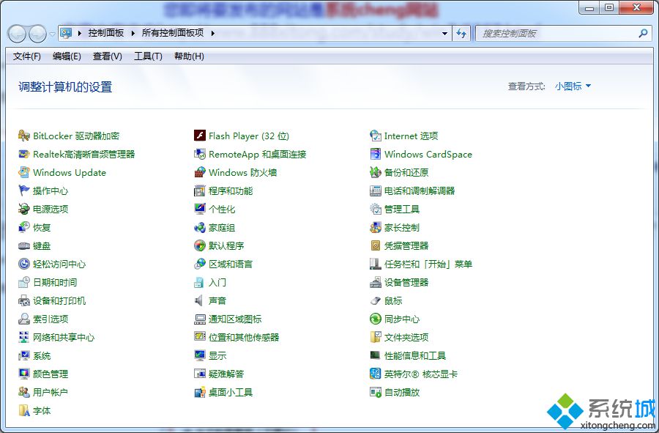
Task: Click the Internet 选项 icon
Action: [376, 136]
